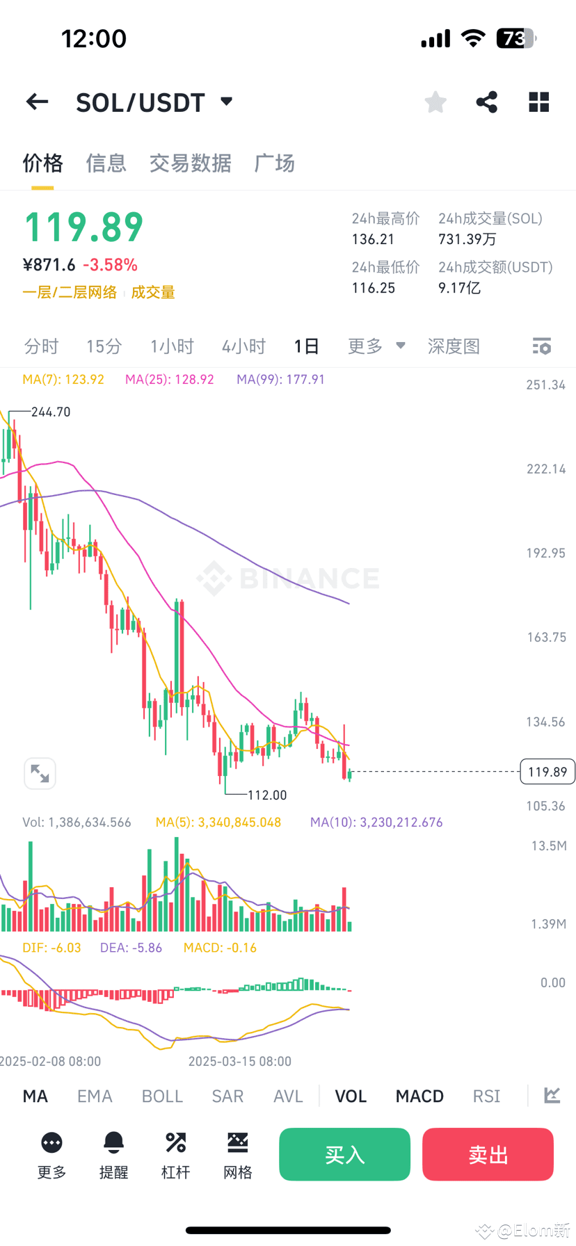This screenshot has height=1246, width=576.
Task: Toggle the RSI indicator on
Action: tap(486, 1096)
